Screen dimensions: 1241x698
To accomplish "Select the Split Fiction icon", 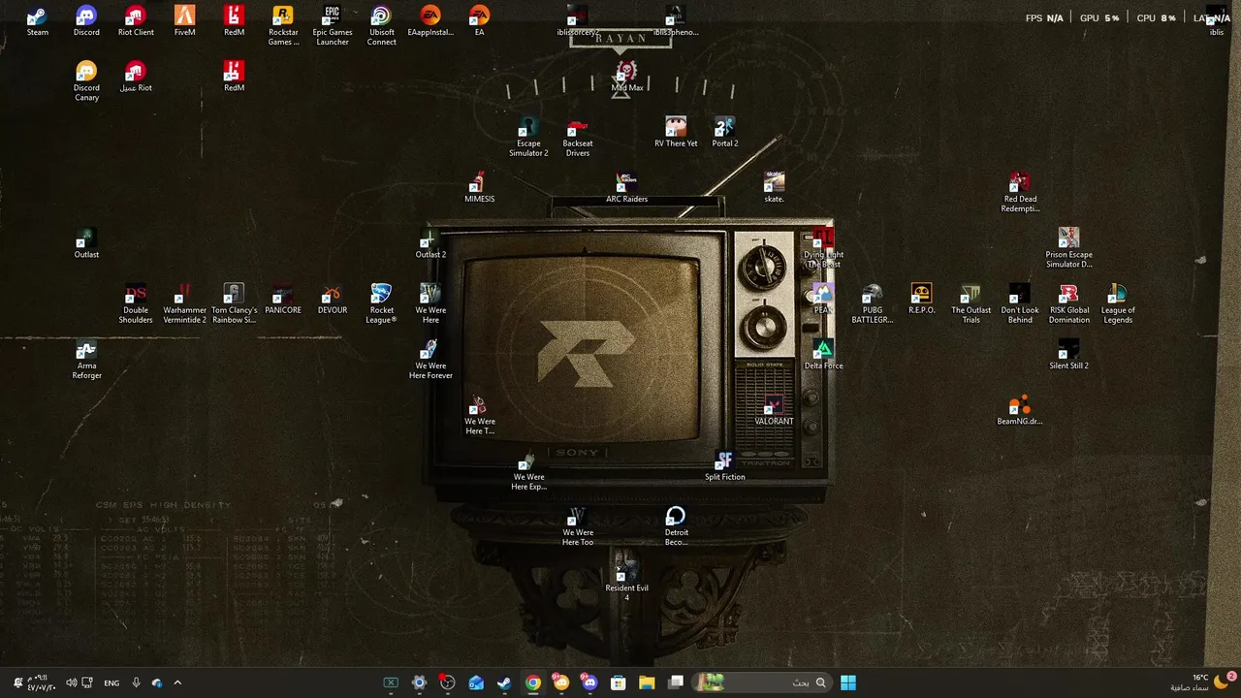I will pos(725,466).
